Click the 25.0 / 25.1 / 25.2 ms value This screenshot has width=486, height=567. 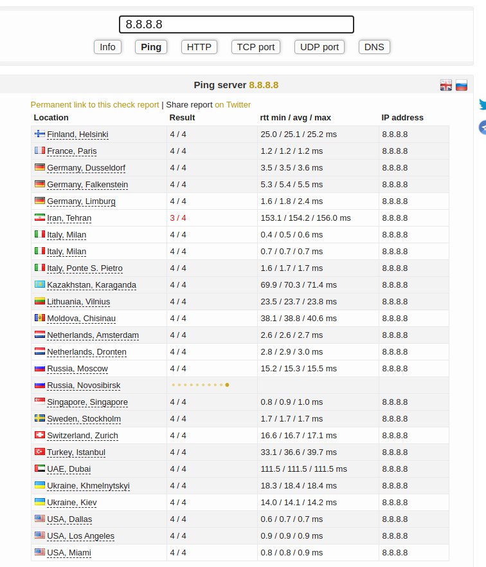pos(298,135)
